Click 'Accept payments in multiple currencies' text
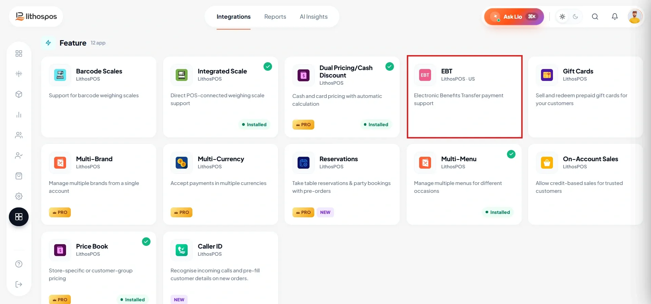651x304 pixels. click(219, 183)
